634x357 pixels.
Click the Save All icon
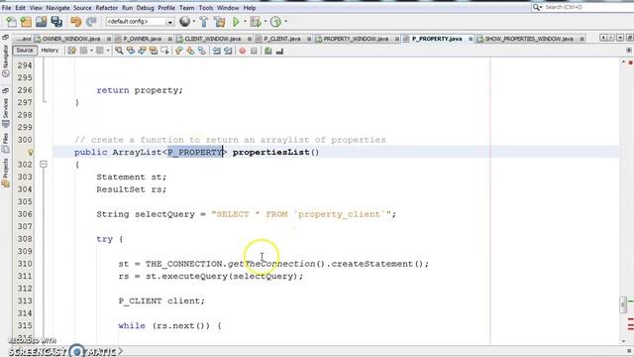click(56, 22)
